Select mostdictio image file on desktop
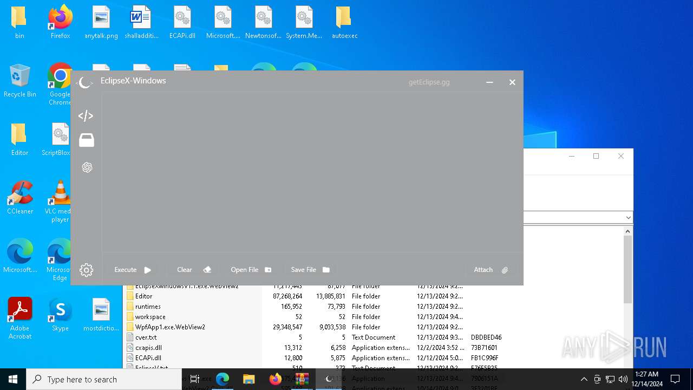This screenshot has width=693, height=390. pyautogui.click(x=101, y=315)
